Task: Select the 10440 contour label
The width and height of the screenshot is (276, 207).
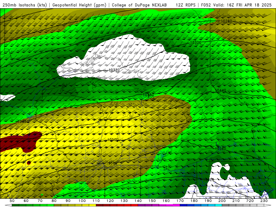Action: click(220, 90)
